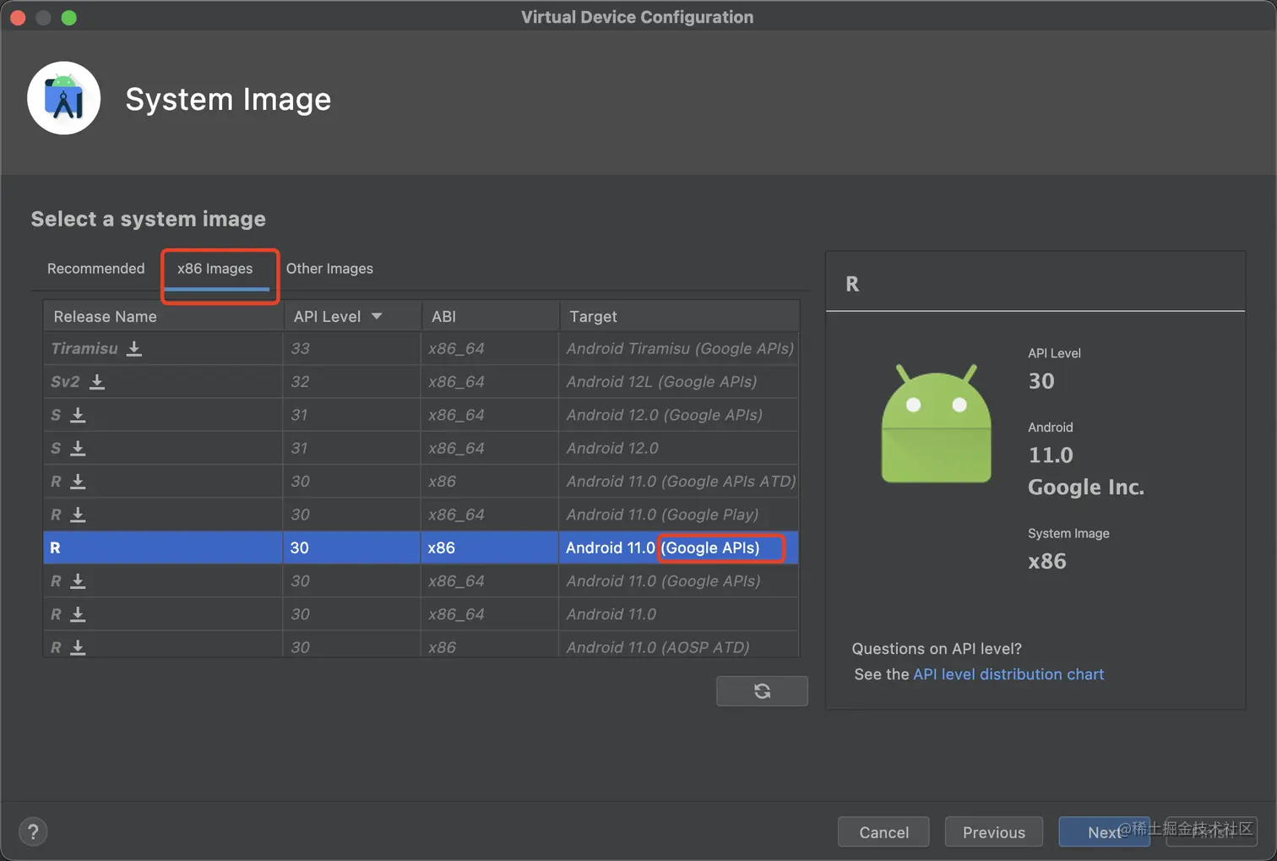Image resolution: width=1277 pixels, height=861 pixels.
Task: Download the Sv2 system image
Action: click(x=97, y=381)
